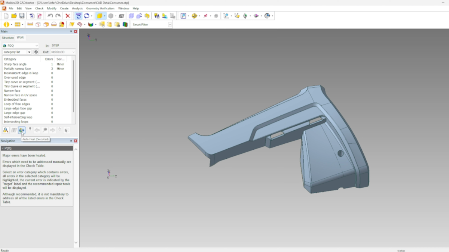Create a new file with the New icon
Viewport: 449px width, 252px height.
click(x=6, y=16)
